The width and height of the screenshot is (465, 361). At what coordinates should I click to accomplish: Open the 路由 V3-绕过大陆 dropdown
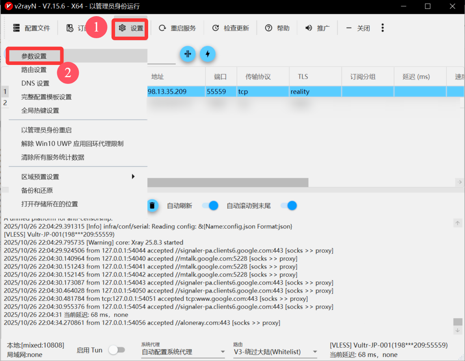[275, 352]
